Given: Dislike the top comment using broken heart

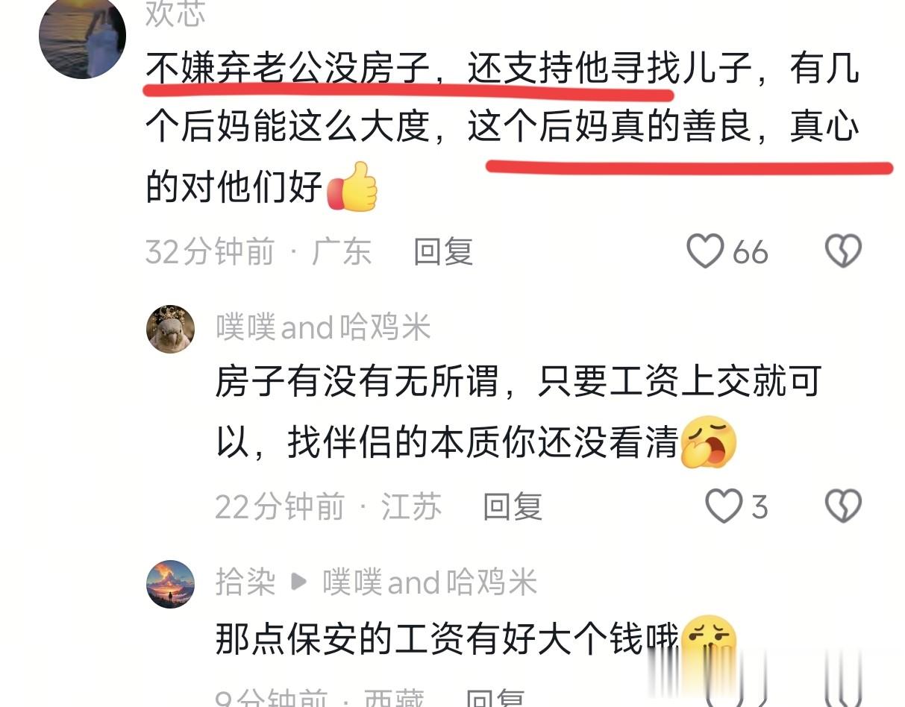Looking at the screenshot, I should point(843,251).
